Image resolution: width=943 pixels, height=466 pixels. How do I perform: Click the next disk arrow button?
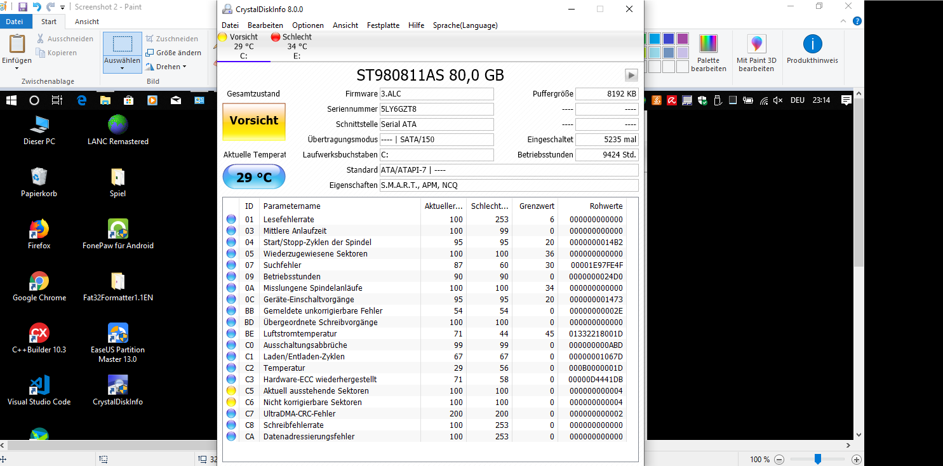pyautogui.click(x=631, y=75)
